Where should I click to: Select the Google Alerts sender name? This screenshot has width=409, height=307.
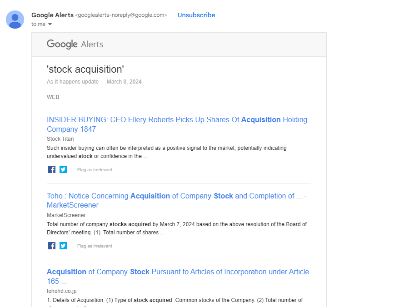pos(52,15)
